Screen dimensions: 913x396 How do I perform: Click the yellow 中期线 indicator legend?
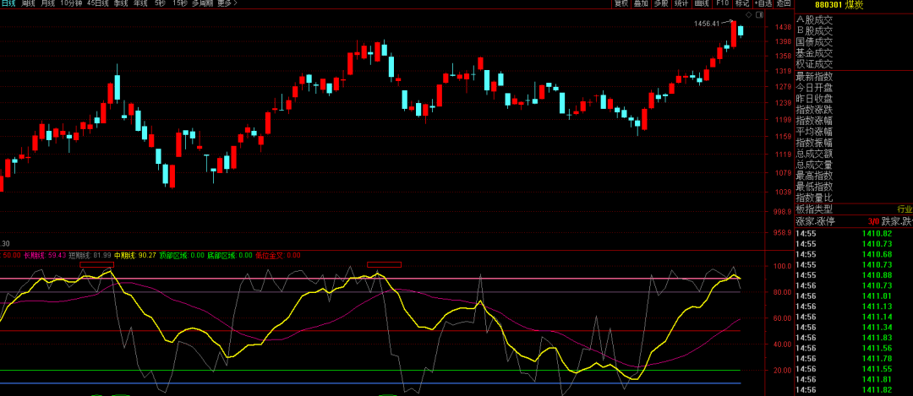tap(134, 254)
